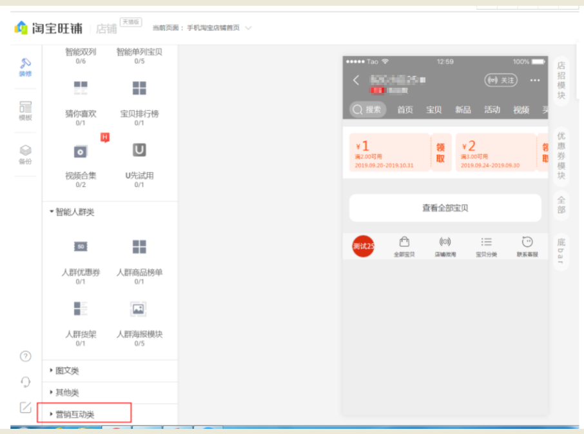This screenshot has width=584, height=434.
Task: Select the U先试用 module icon
Action: tap(139, 150)
